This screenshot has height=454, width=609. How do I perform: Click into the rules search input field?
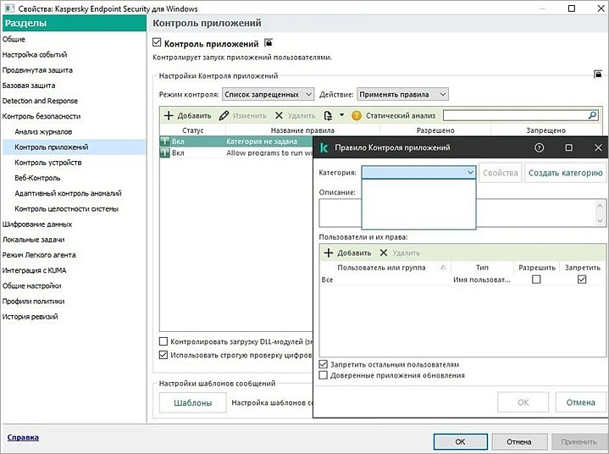(515, 115)
